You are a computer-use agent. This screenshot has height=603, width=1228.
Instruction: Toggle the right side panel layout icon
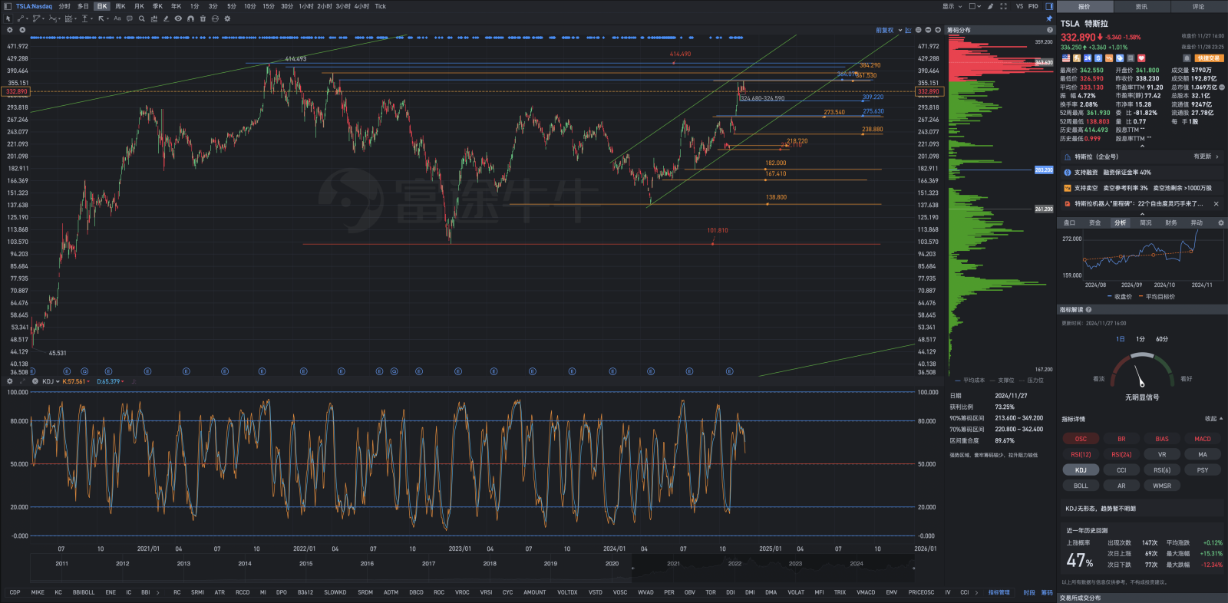(x=1049, y=6)
